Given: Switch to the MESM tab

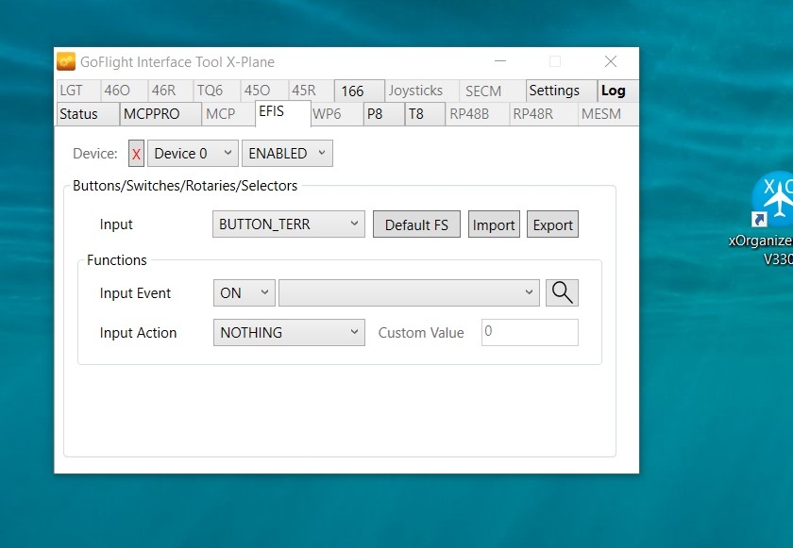Looking at the screenshot, I should (x=608, y=114).
